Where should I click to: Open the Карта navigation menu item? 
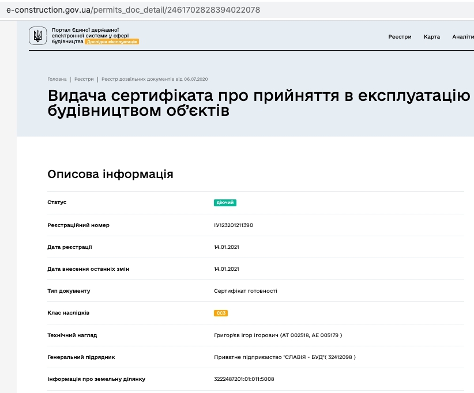point(432,37)
